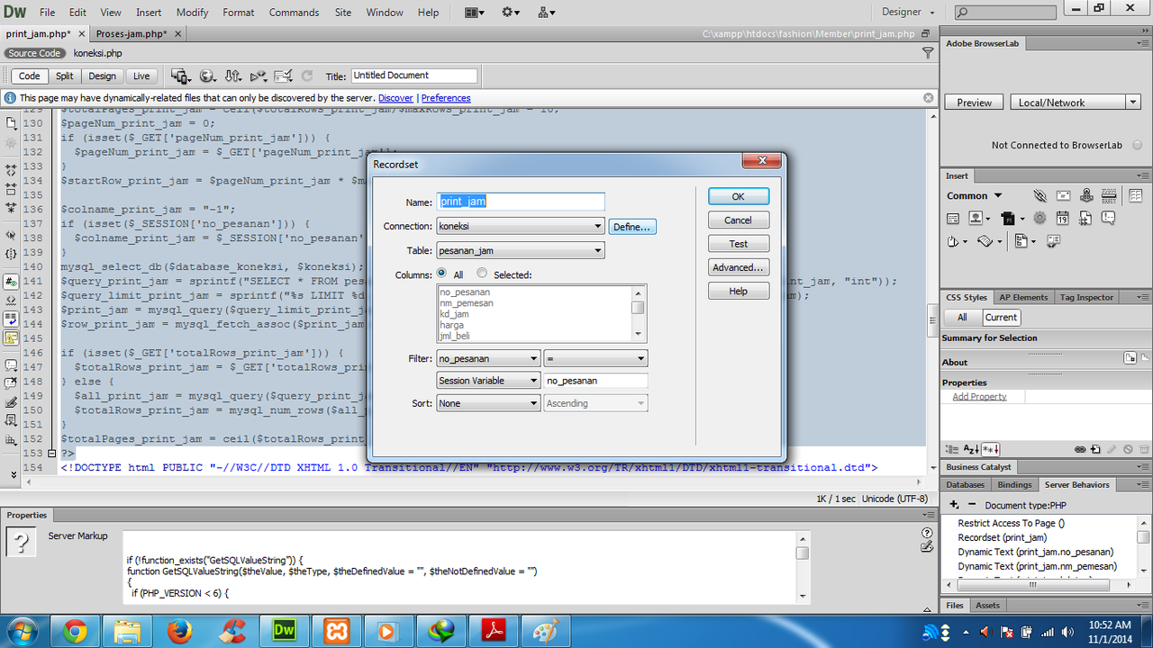Insert an Email Link using the Insert panel
This screenshot has width=1153, height=648.
pyautogui.click(x=1064, y=196)
